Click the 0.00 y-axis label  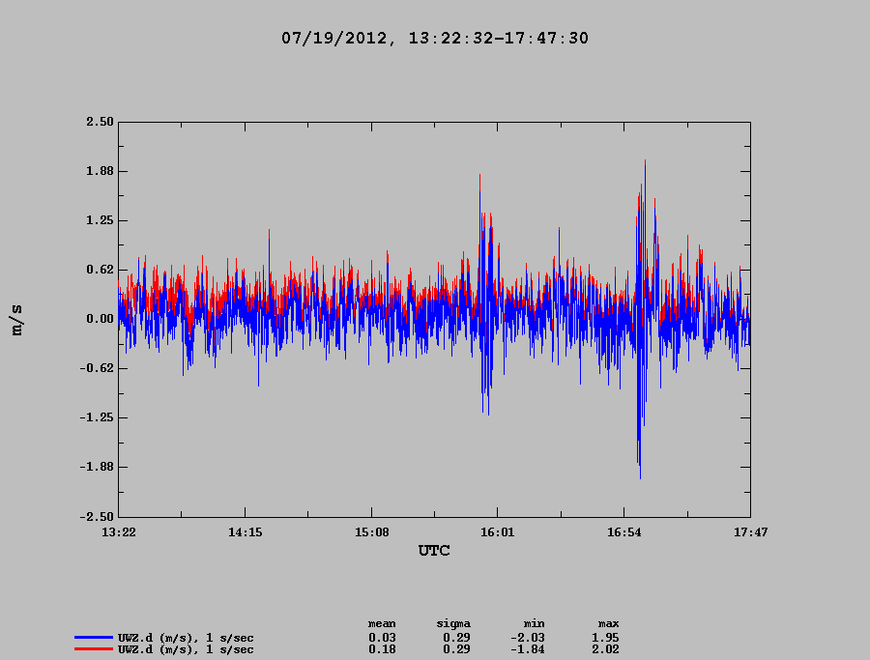tap(100, 319)
